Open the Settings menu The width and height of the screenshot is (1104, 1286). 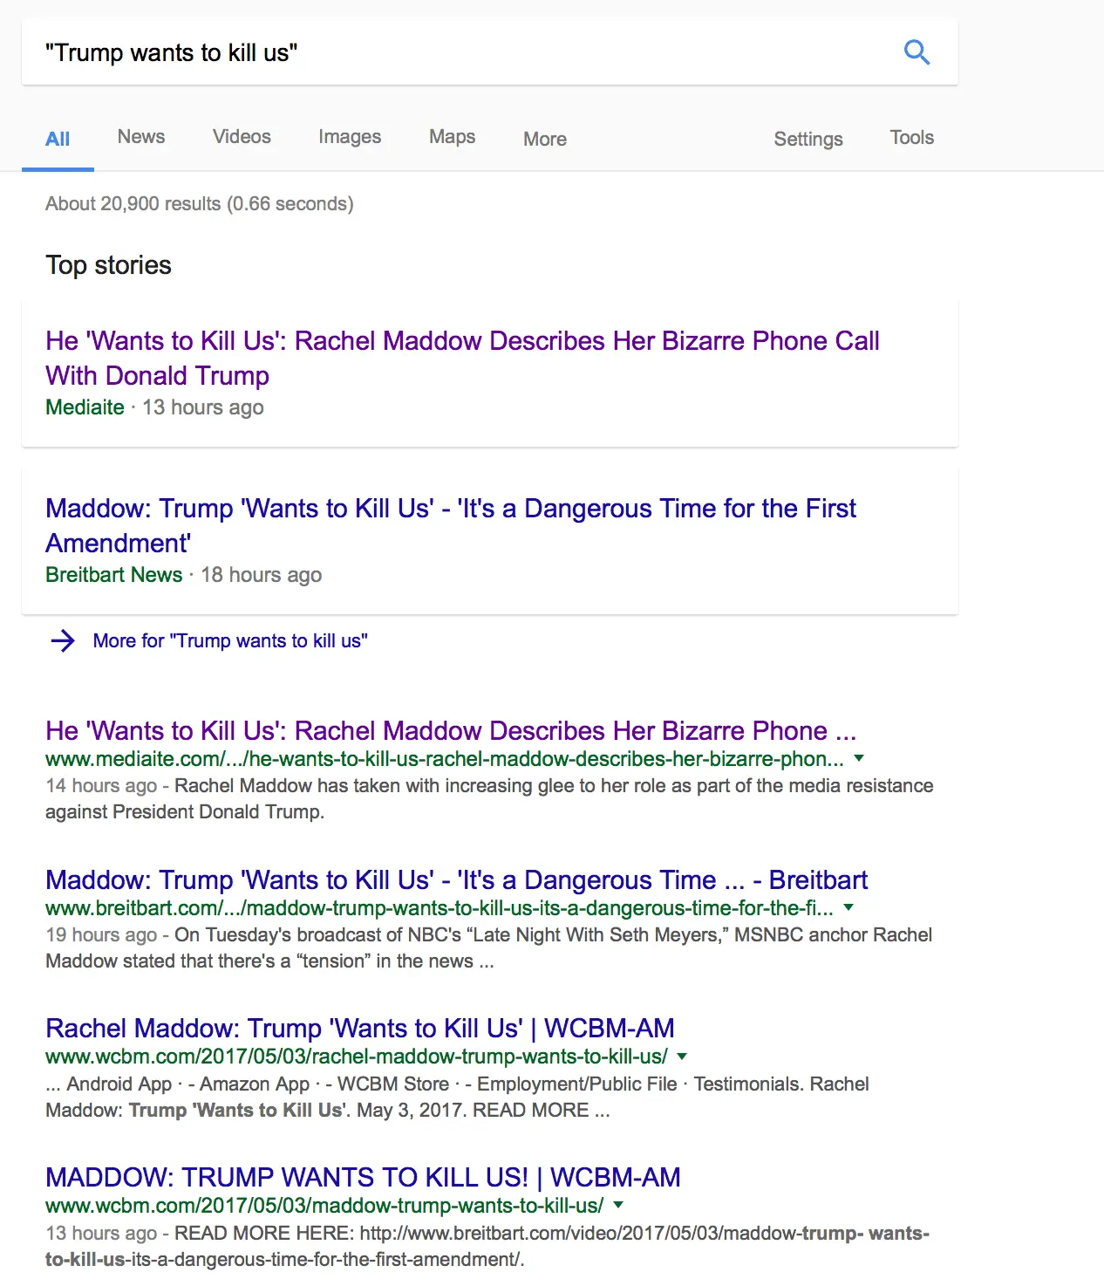pyautogui.click(x=808, y=139)
